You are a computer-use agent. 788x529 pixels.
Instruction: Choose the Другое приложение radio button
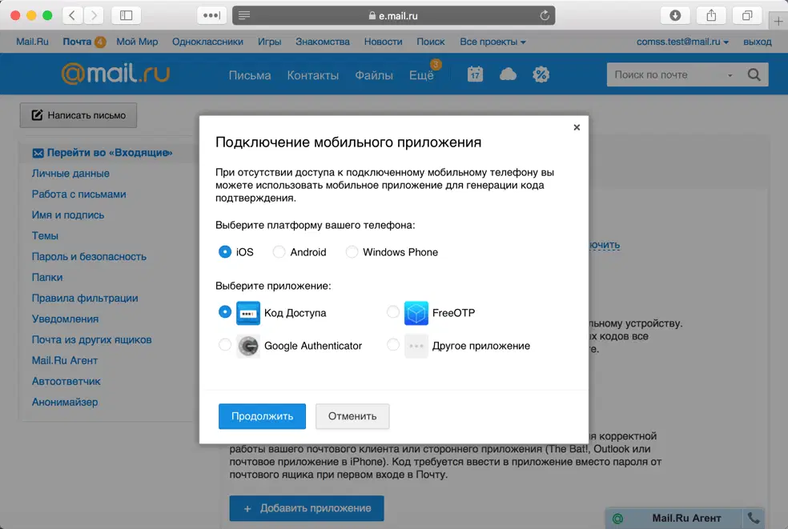click(393, 345)
